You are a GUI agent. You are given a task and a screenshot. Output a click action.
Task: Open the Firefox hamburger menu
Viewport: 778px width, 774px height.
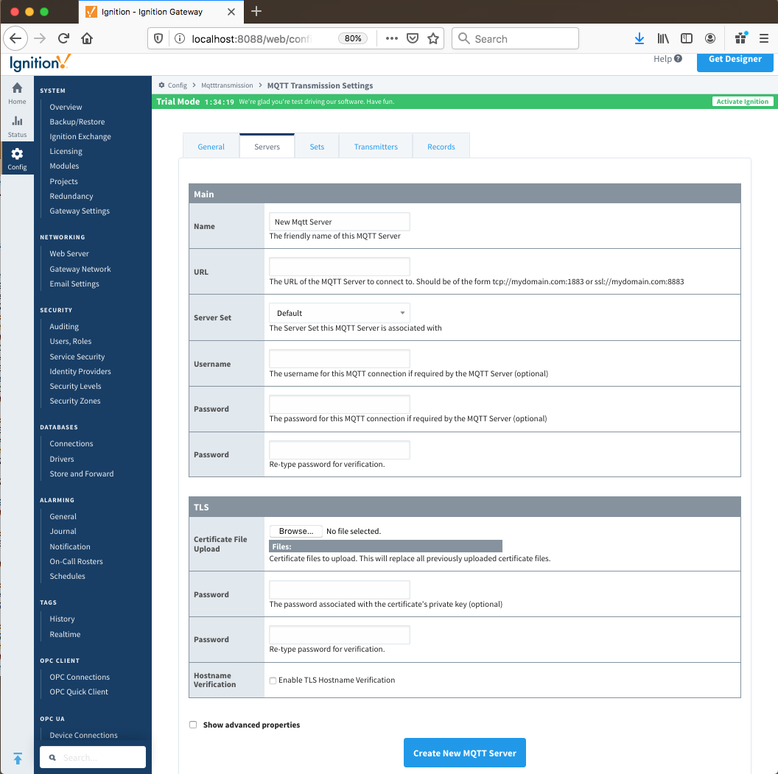(x=763, y=38)
